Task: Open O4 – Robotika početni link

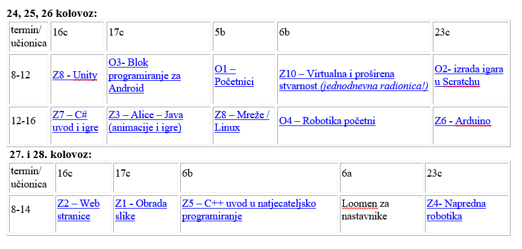Action: click(x=327, y=121)
